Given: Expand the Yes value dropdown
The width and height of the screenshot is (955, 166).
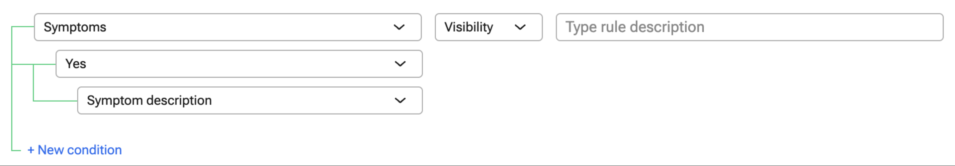Looking at the screenshot, I should (239, 64).
